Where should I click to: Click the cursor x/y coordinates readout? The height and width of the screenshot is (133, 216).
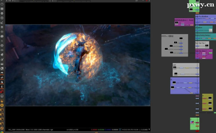pos(72,130)
